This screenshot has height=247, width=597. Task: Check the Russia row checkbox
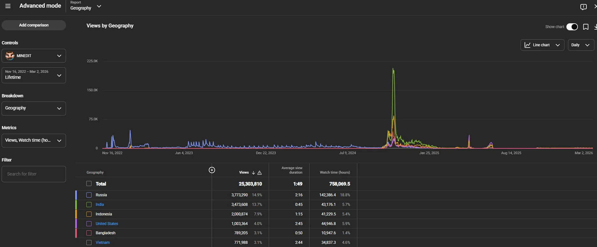[x=89, y=195]
